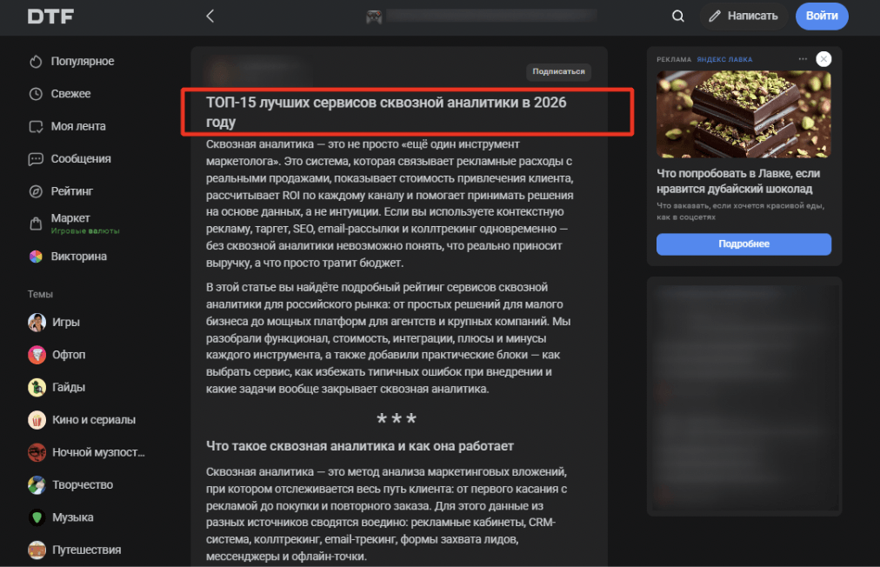Select Популярное in sidebar
The image size is (880, 567).
pyautogui.click(x=83, y=61)
